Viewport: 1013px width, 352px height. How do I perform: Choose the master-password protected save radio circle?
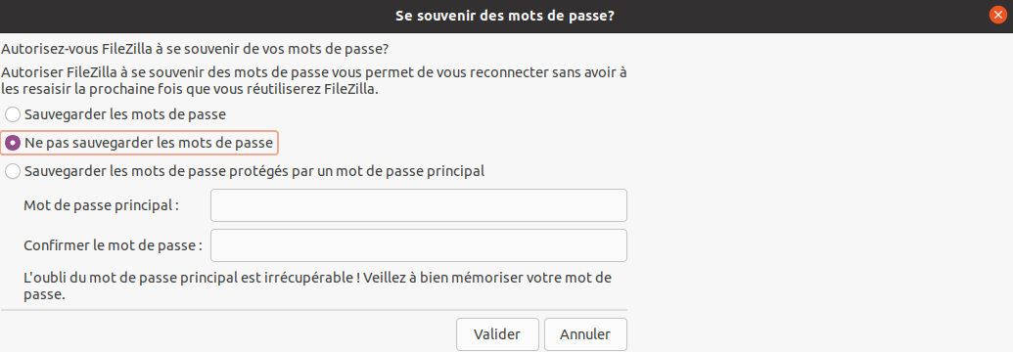(x=13, y=172)
